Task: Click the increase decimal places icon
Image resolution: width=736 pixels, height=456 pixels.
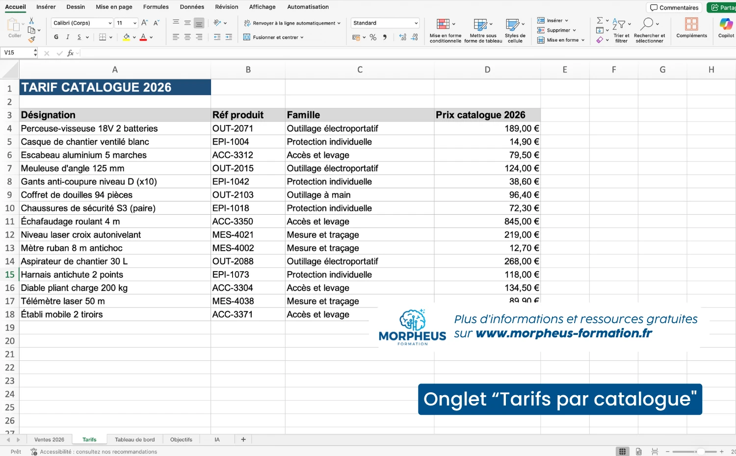Action: (x=403, y=37)
